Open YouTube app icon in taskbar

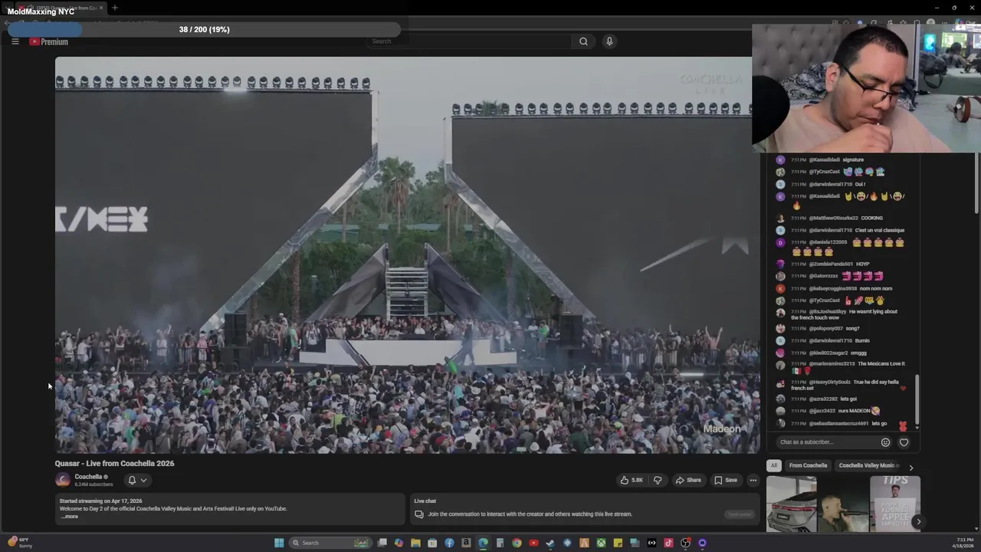(533, 543)
